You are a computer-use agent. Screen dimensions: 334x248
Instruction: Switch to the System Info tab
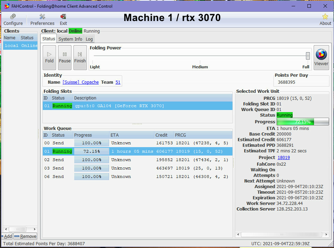(x=70, y=39)
